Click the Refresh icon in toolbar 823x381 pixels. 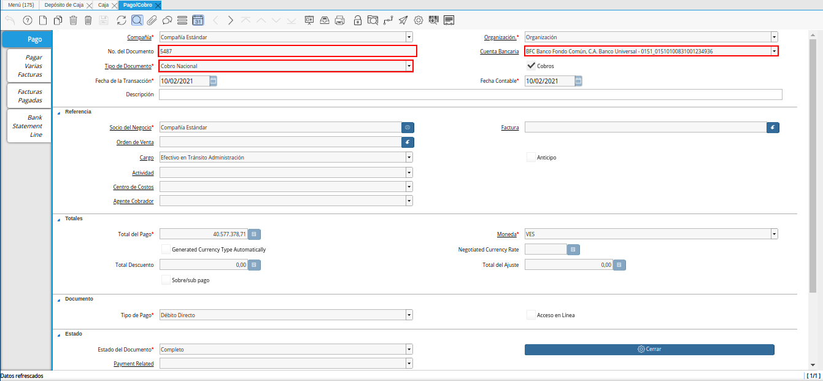tap(121, 20)
